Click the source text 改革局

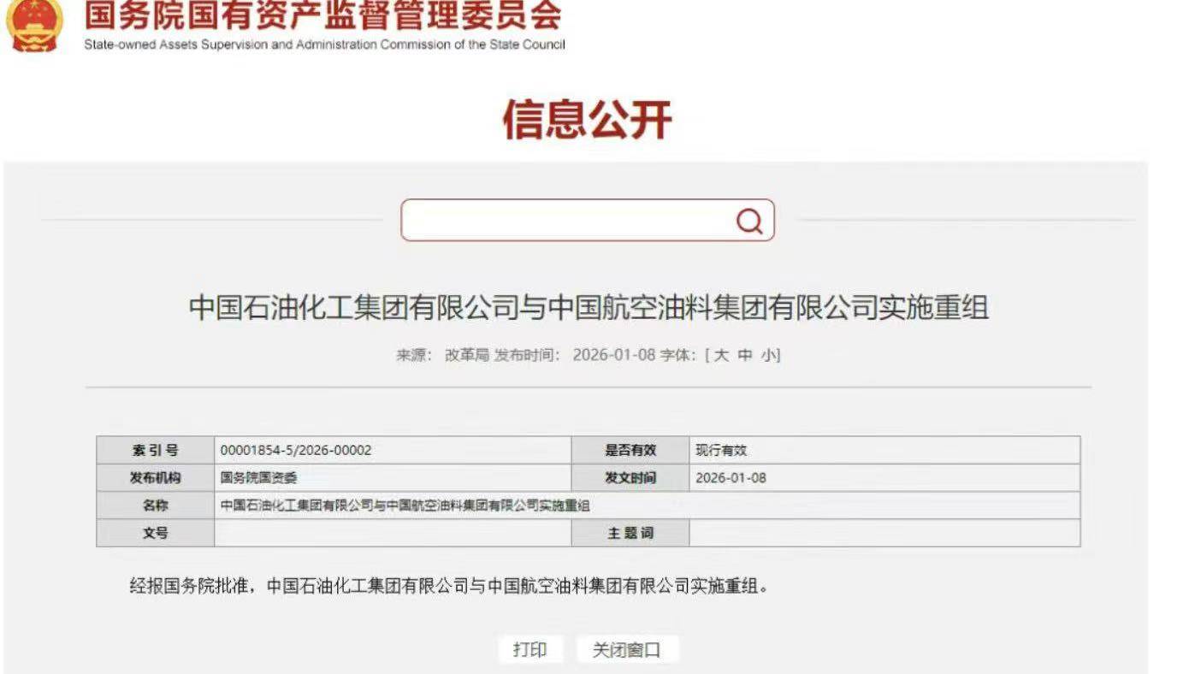467,356
